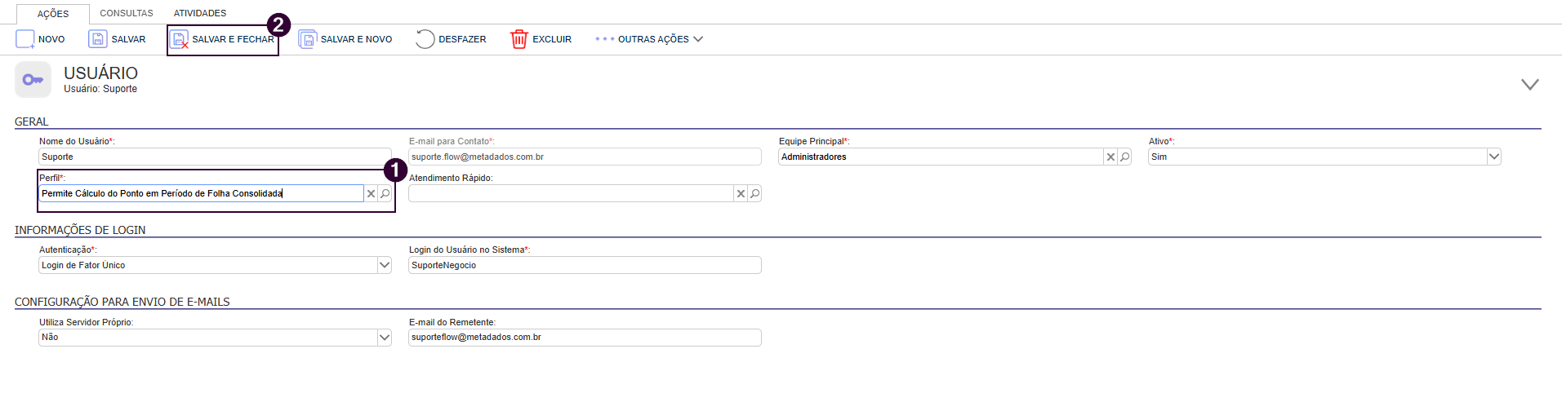
Task: Switch to the Consultas tab
Action: pos(127,13)
